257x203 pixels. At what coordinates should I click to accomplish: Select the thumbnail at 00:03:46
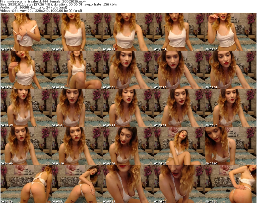[231, 108]
